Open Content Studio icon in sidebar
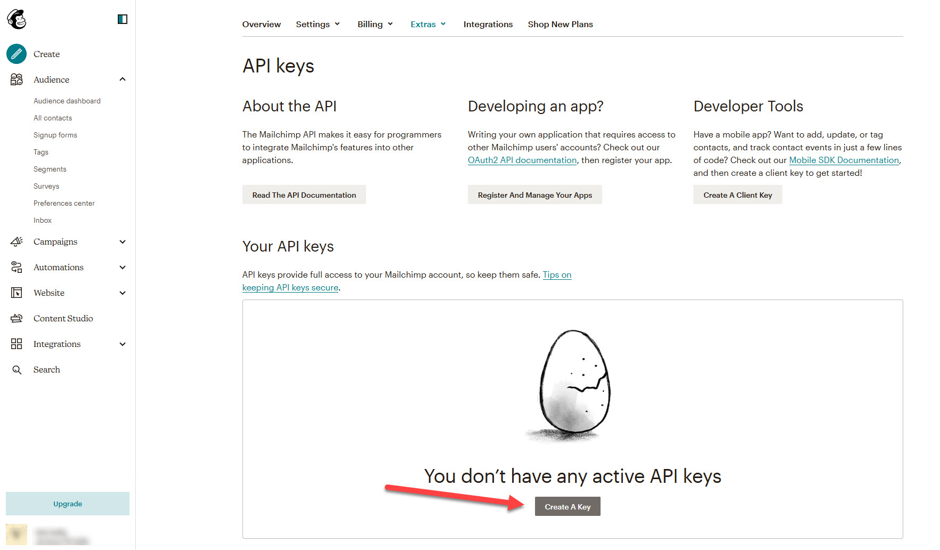This screenshot has width=940, height=550. pyautogui.click(x=17, y=318)
